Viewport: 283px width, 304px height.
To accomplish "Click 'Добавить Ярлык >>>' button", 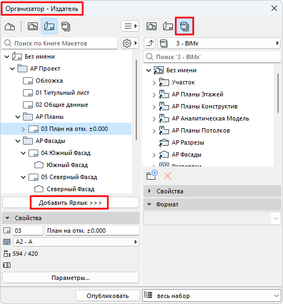I will 71,203.
